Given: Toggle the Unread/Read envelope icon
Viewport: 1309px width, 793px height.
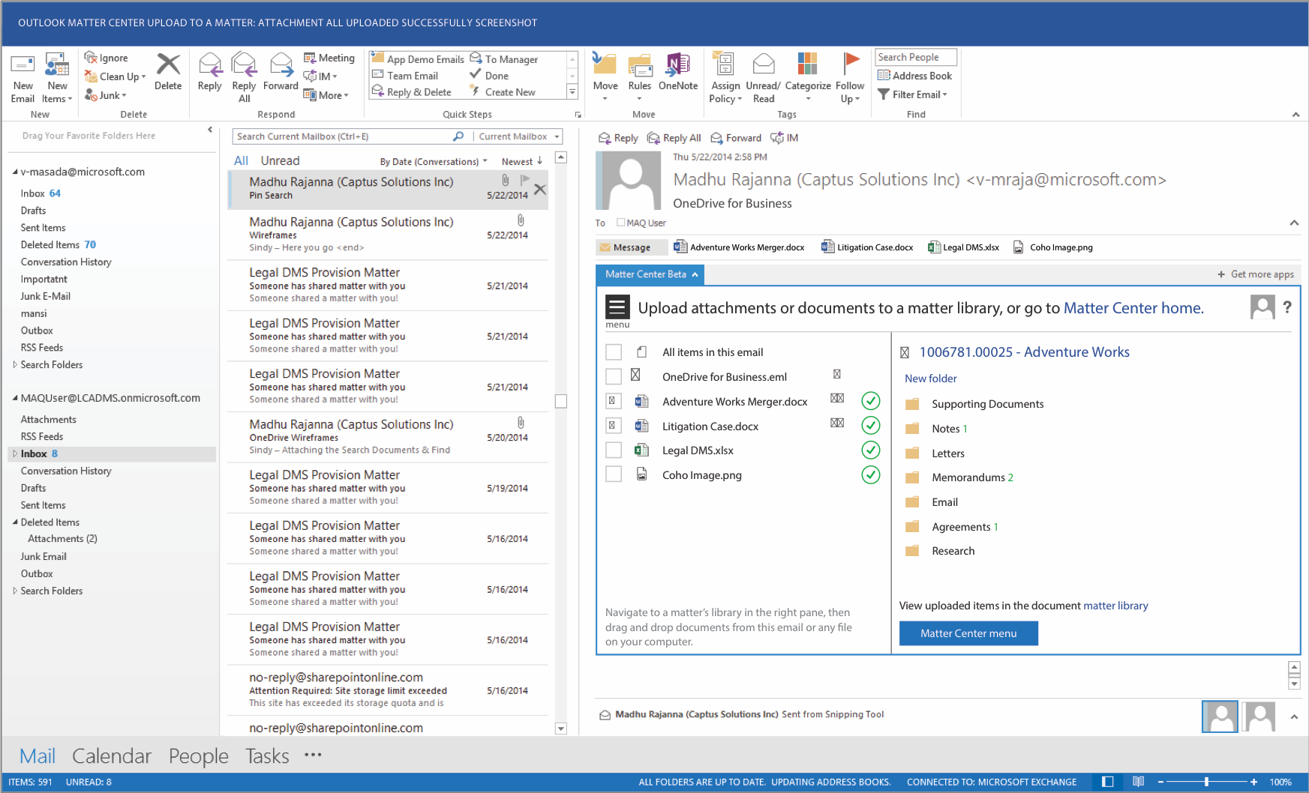Looking at the screenshot, I should click(764, 64).
